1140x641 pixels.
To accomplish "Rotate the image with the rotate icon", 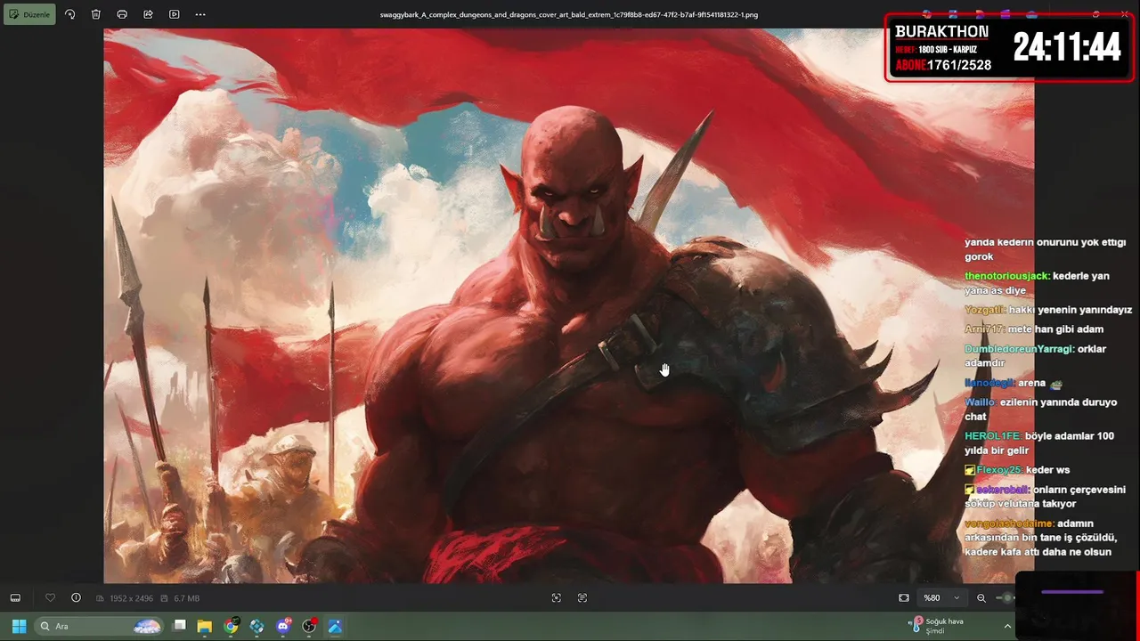I will 70,14.
